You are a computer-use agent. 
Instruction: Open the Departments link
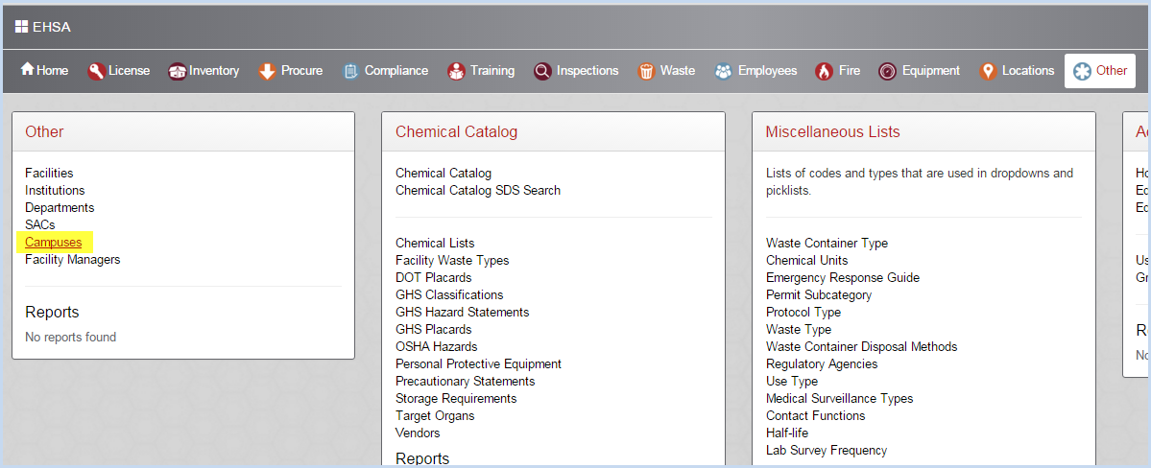(x=60, y=207)
